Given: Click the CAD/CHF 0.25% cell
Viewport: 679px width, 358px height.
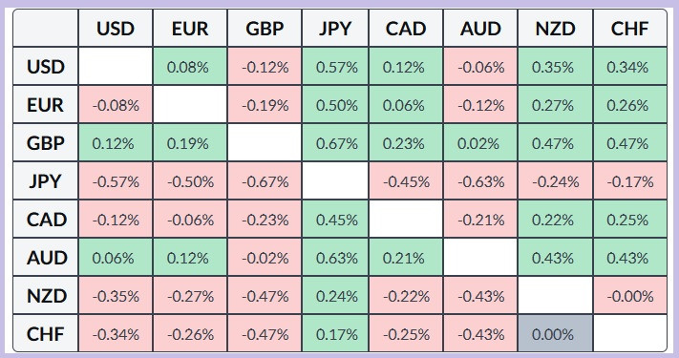Looking at the screenshot, I should pos(630,220).
